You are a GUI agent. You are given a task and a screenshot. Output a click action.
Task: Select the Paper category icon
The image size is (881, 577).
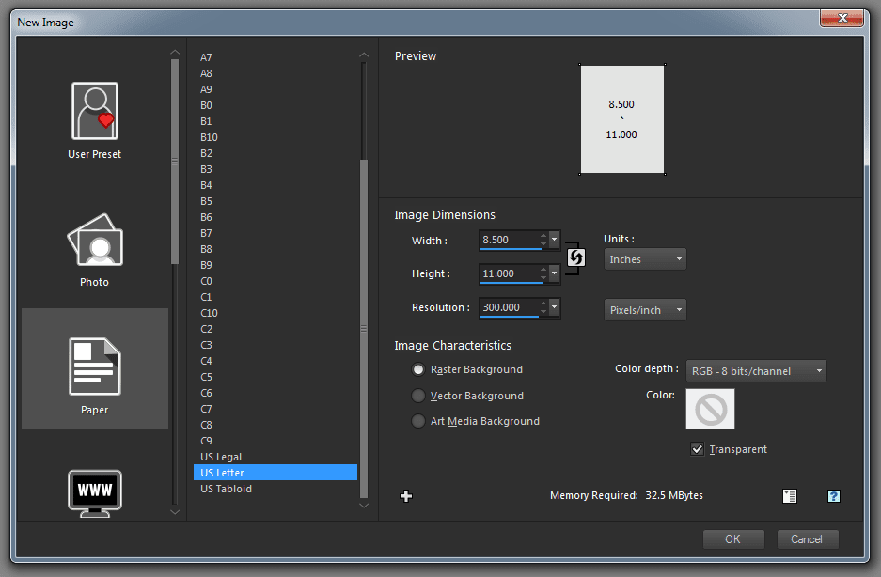pos(94,367)
